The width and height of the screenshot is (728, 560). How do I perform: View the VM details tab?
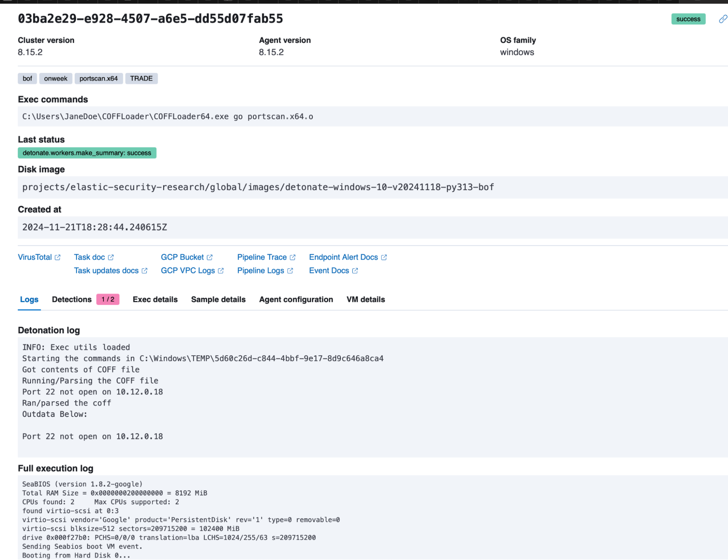366,299
